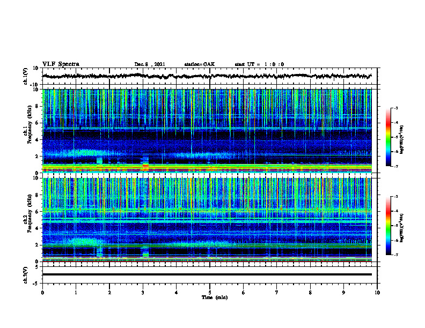Click the "start UT = 1 : 0 : 0" text
The height and width of the screenshot is (328, 425).
[x=259, y=64]
